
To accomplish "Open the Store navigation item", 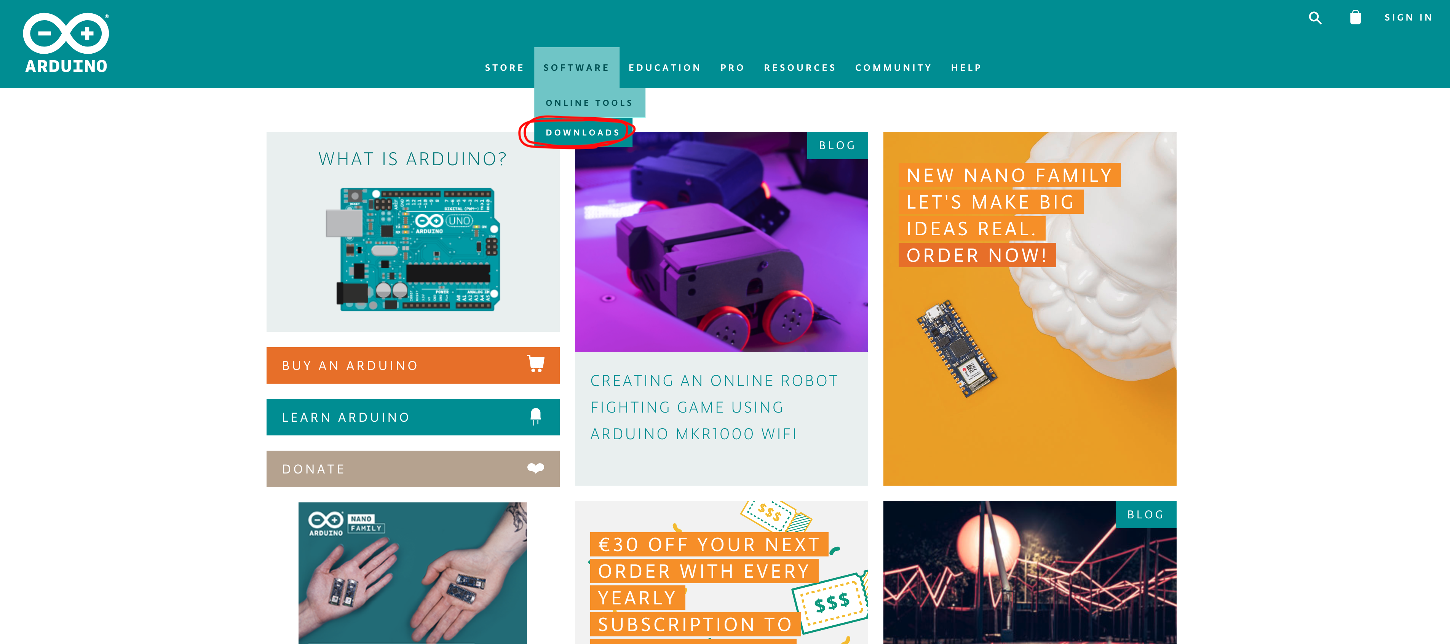I will click(505, 67).
